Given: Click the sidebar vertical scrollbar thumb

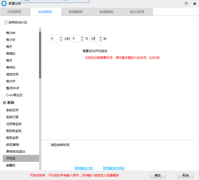Looking at the screenshot, I should (40, 55).
